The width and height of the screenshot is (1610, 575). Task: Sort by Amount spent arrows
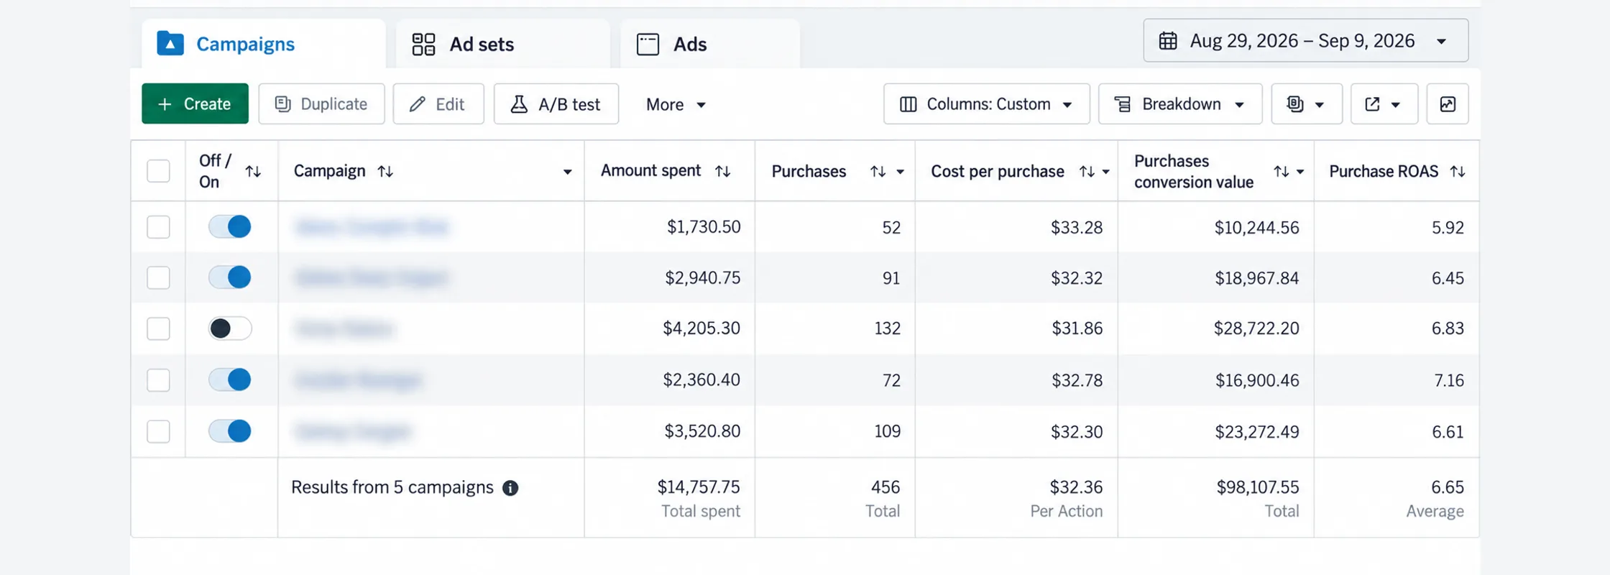coord(722,171)
